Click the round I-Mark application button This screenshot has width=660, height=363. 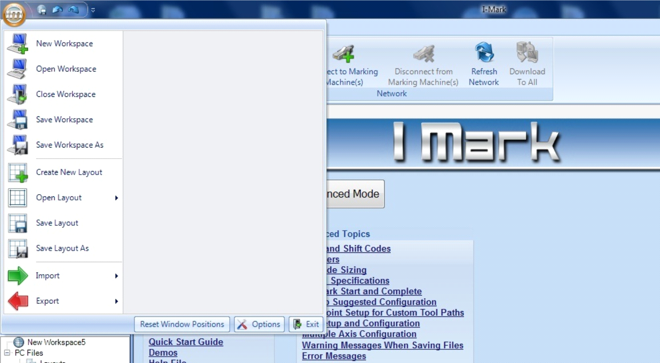pyautogui.click(x=14, y=14)
